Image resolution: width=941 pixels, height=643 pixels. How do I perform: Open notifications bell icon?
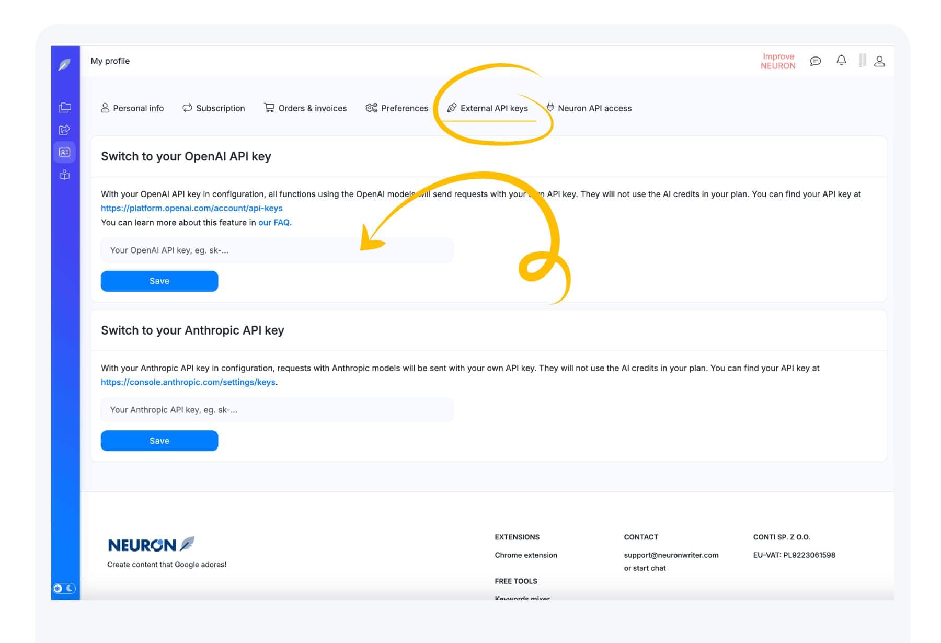point(841,61)
